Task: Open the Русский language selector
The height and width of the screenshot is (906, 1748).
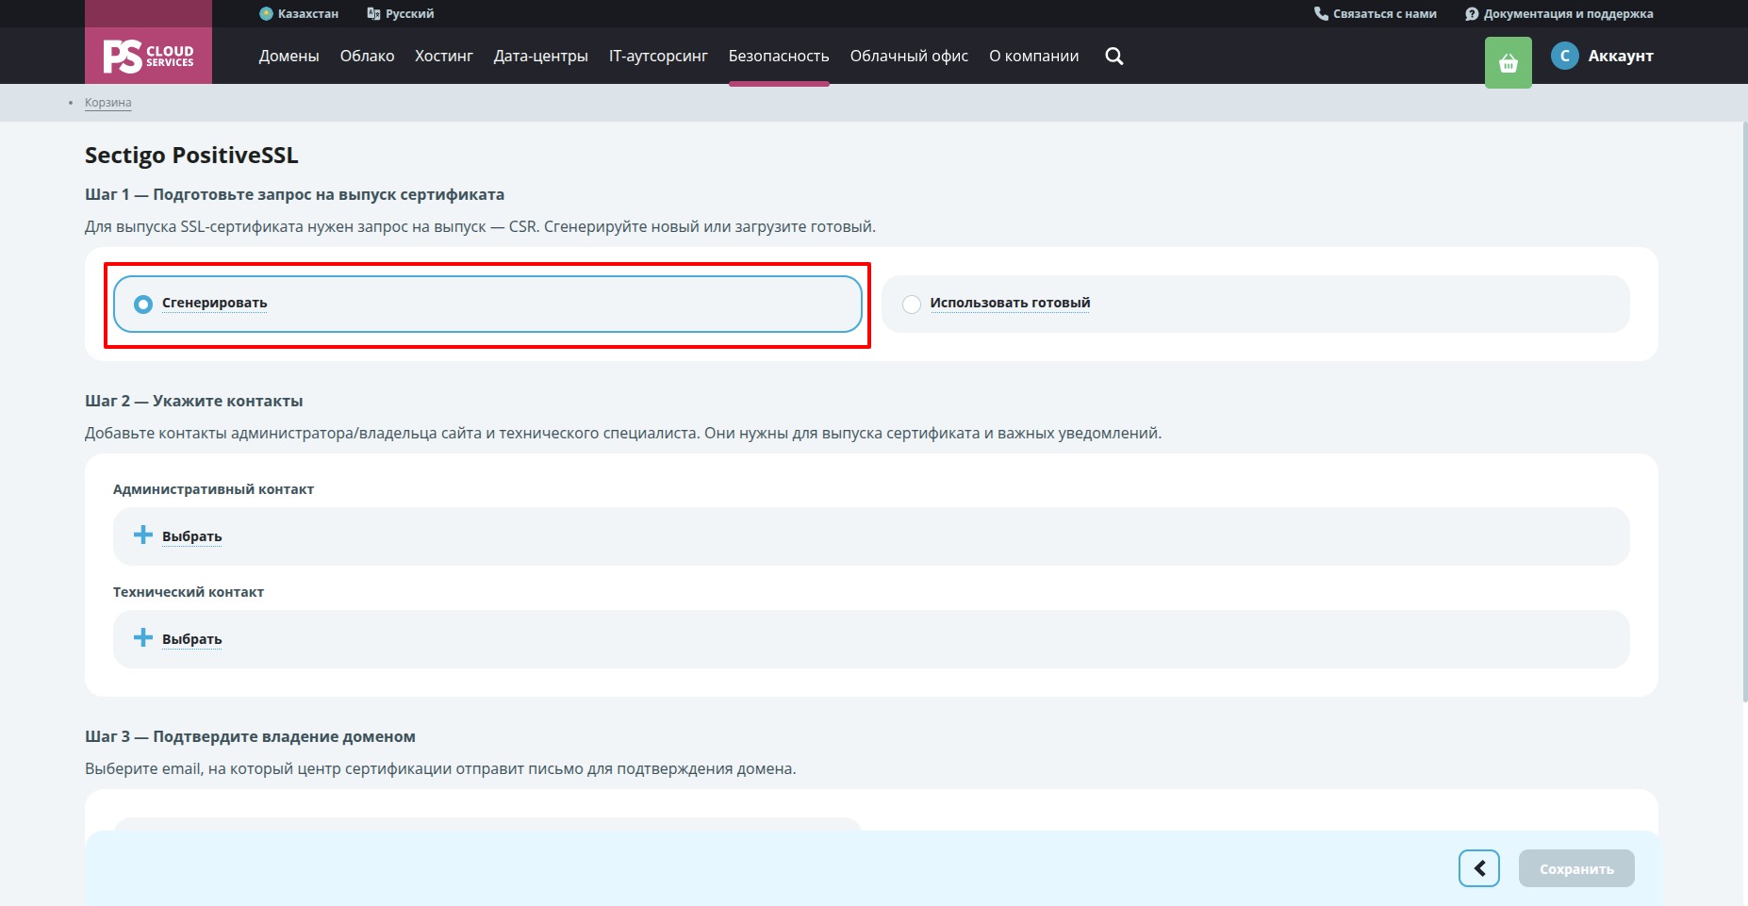Action: (x=401, y=13)
